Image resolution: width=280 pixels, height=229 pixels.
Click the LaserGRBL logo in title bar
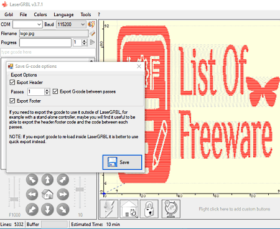tap(4, 4)
